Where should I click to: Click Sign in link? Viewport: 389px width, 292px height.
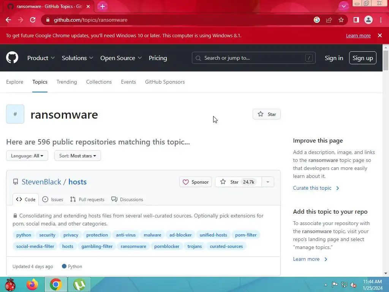click(x=334, y=58)
